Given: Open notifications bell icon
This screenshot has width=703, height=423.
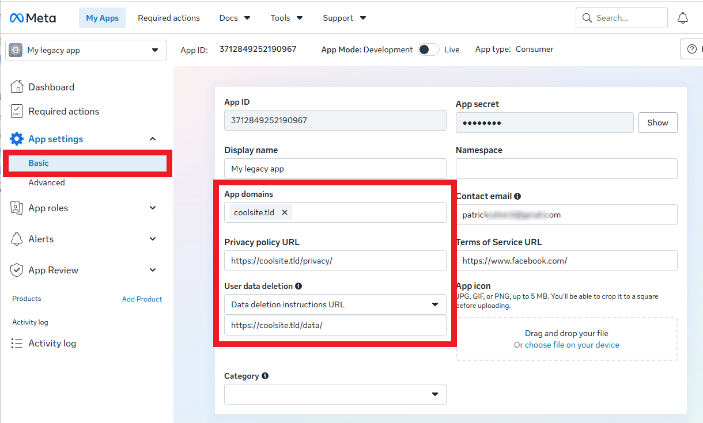Looking at the screenshot, I should pyautogui.click(x=683, y=18).
